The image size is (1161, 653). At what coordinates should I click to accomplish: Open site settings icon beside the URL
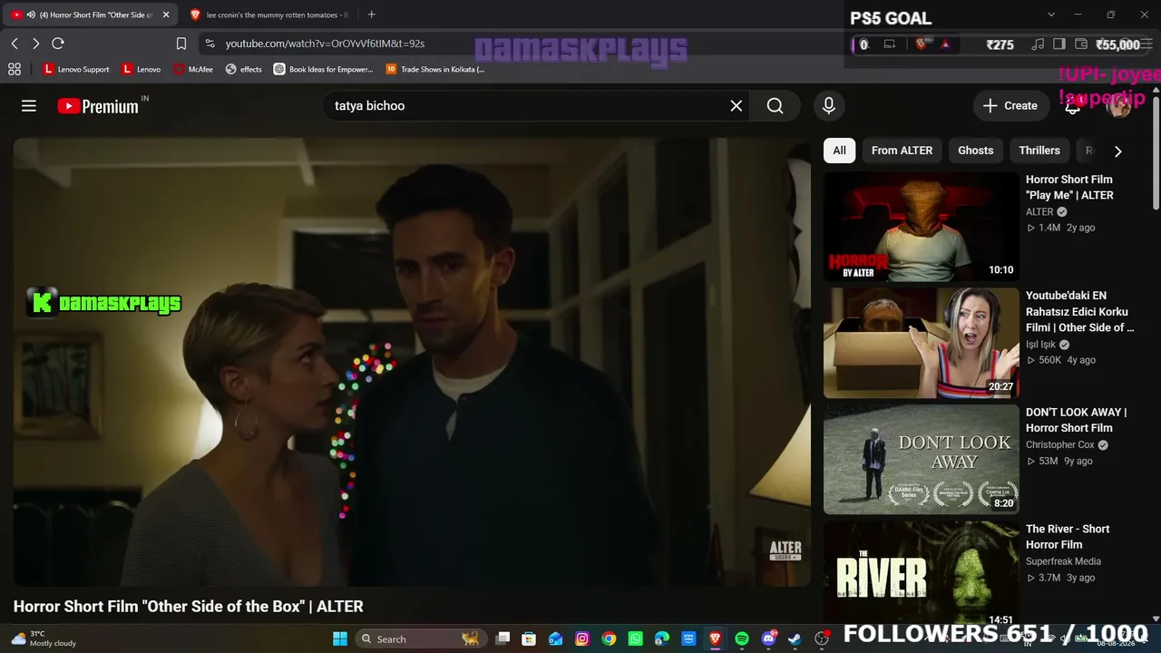210,44
